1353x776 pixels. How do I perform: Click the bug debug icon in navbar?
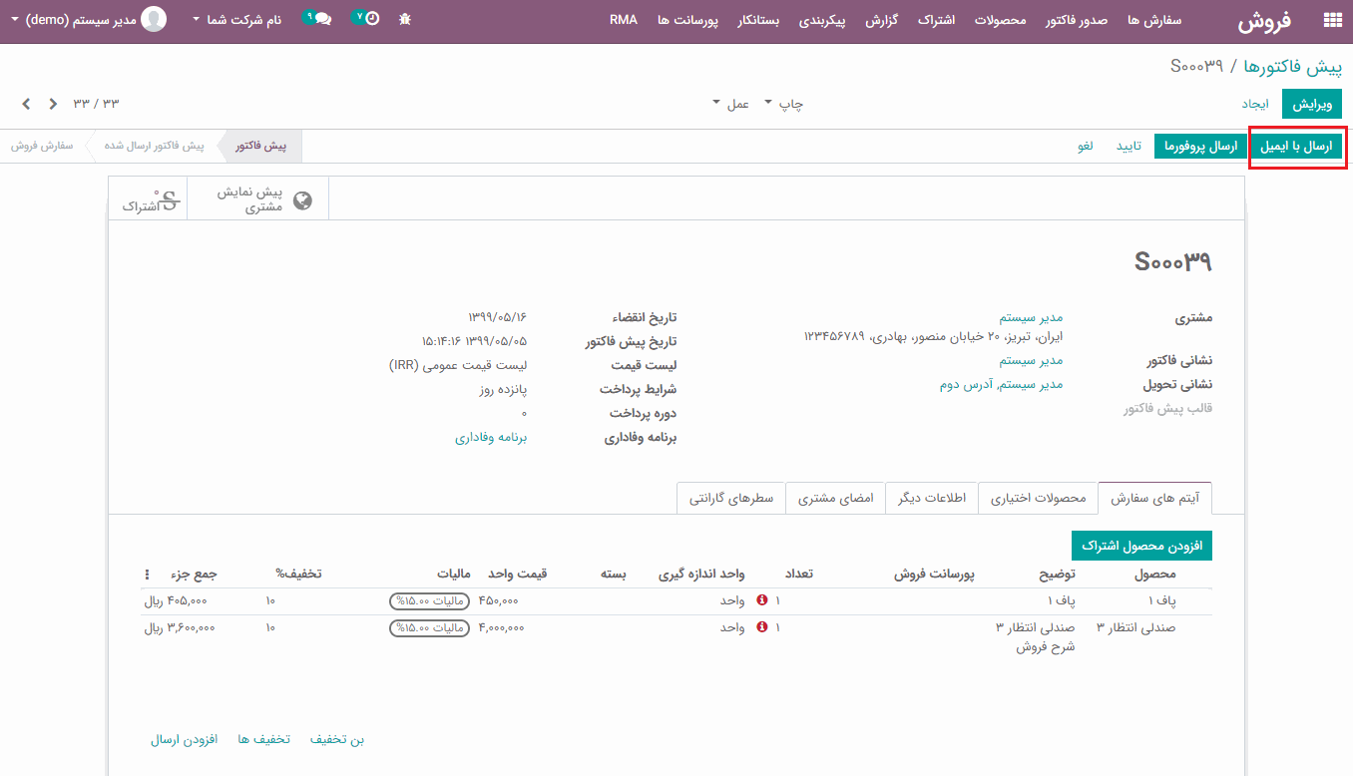click(x=404, y=19)
